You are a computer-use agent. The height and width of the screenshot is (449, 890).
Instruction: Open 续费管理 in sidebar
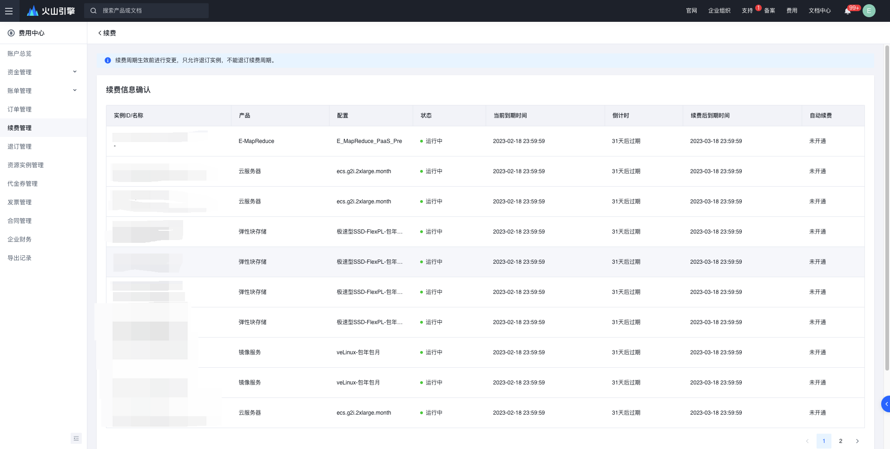click(x=43, y=128)
